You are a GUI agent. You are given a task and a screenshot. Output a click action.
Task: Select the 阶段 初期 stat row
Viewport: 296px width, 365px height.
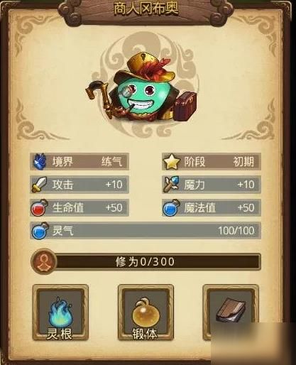point(212,162)
